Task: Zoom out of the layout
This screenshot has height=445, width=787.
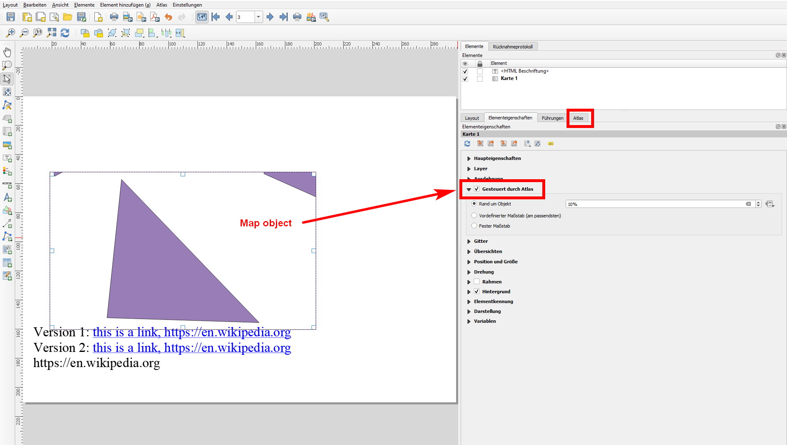Action: coord(24,33)
